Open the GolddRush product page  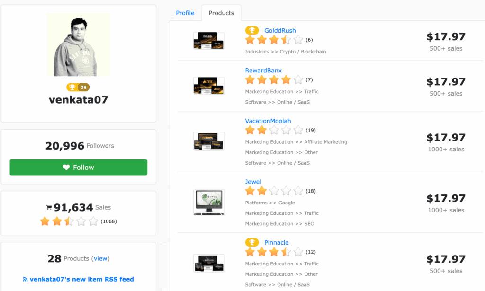click(280, 30)
